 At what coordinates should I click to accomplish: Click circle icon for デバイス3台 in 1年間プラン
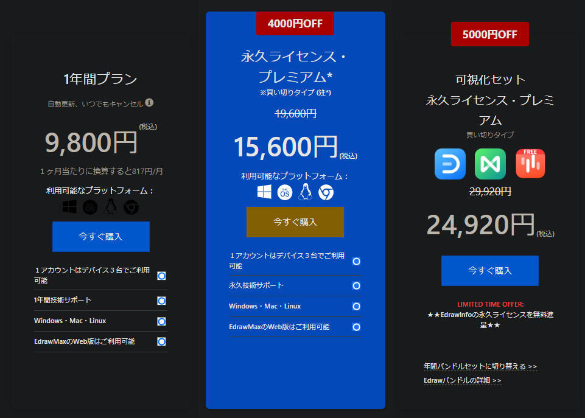click(x=161, y=276)
